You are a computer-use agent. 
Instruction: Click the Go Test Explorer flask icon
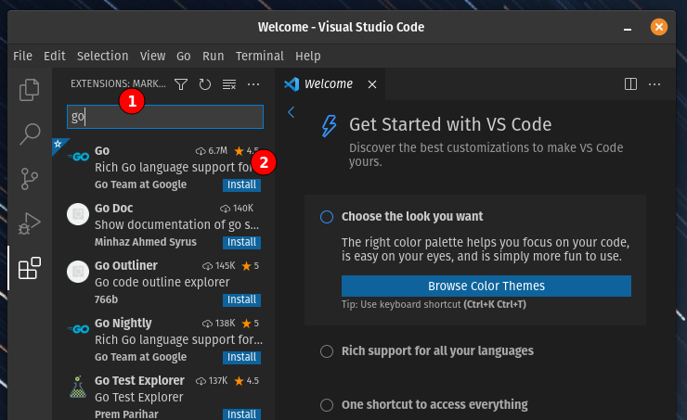pos(78,387)
